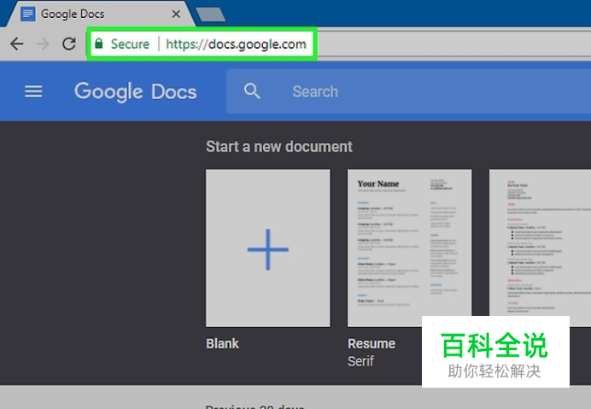
Task: Click into the Search field
Action: click(x=408, y=91)
